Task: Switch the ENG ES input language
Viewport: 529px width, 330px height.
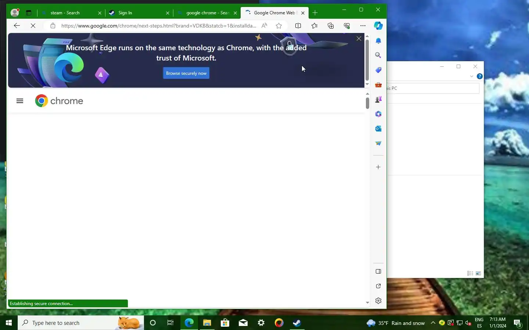Action: click(x=479, y=323)
